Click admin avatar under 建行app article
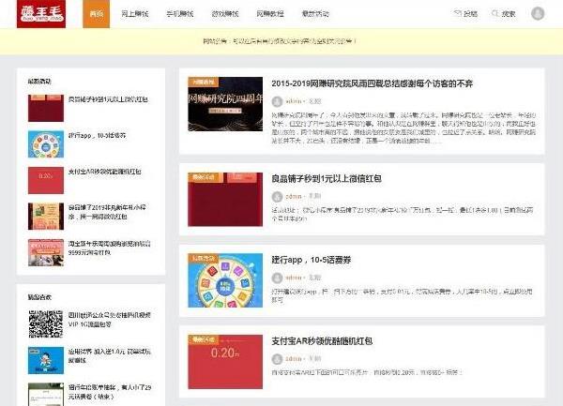The image size is (563, 406). [x=277, y=278]
